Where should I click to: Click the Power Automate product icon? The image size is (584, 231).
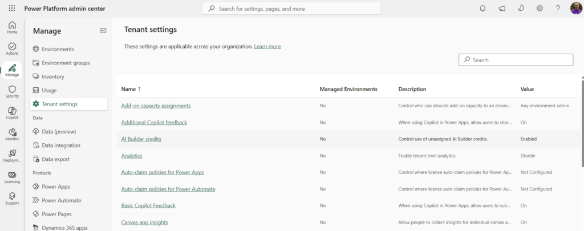(x=36, y=200)
